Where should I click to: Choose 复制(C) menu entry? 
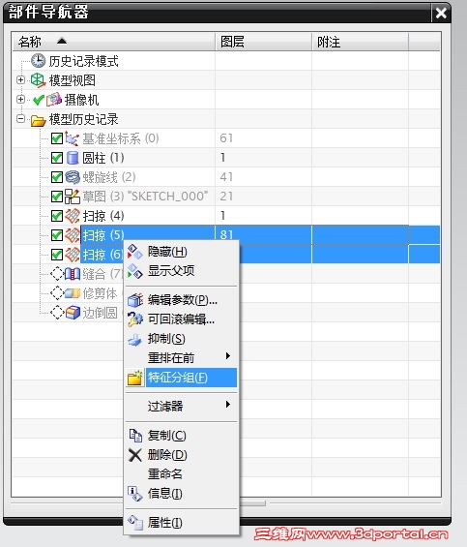pos(181,436)
